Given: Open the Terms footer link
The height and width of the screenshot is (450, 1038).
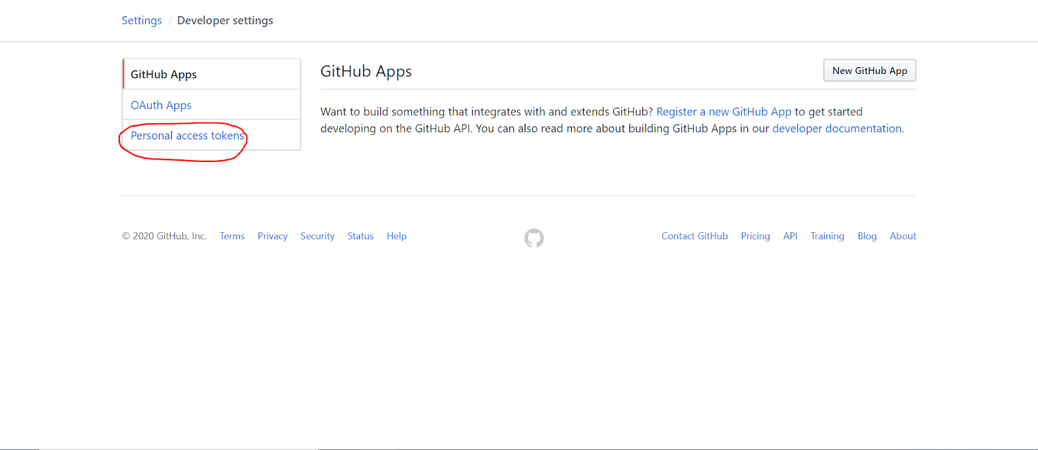Looking at the screenshot, I should [x=232, y=236].
